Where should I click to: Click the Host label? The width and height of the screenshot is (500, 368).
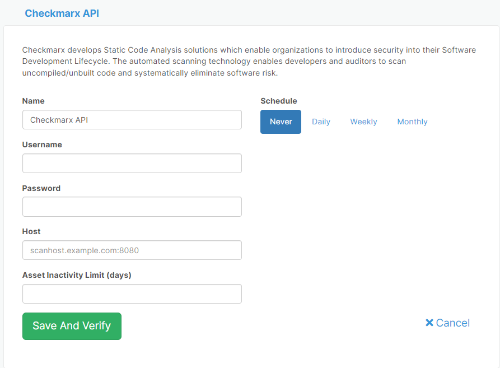31,231
